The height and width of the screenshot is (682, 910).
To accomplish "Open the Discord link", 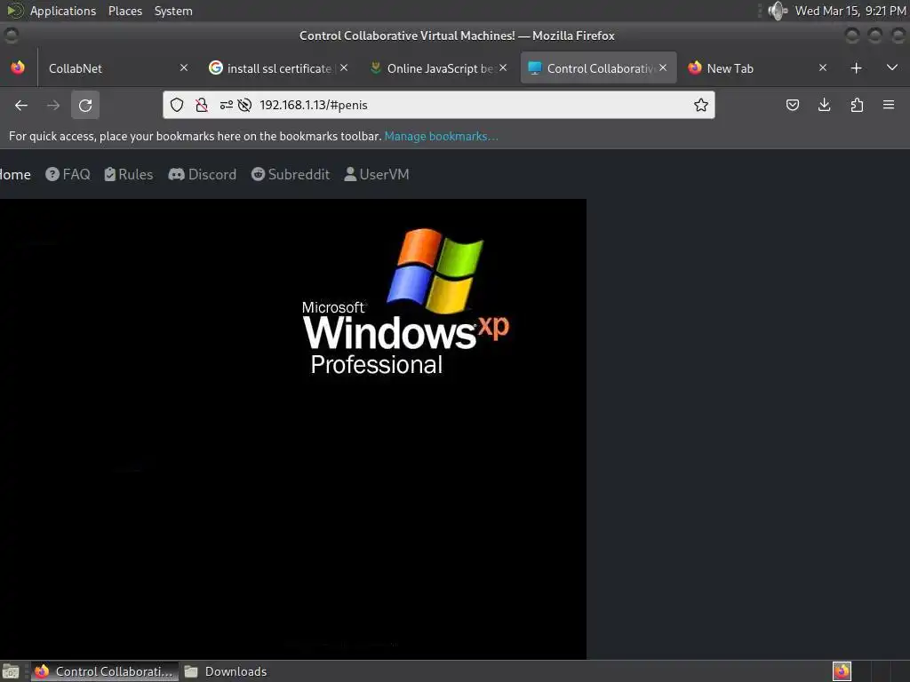I will coord(203,175).
